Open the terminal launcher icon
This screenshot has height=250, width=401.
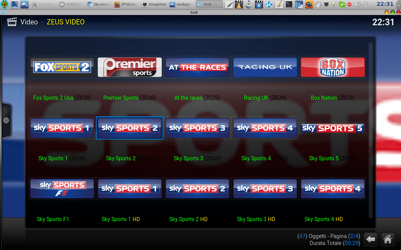(289, 4)
